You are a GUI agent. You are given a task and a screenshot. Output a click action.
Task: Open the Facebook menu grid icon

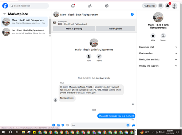pos(161,6)
